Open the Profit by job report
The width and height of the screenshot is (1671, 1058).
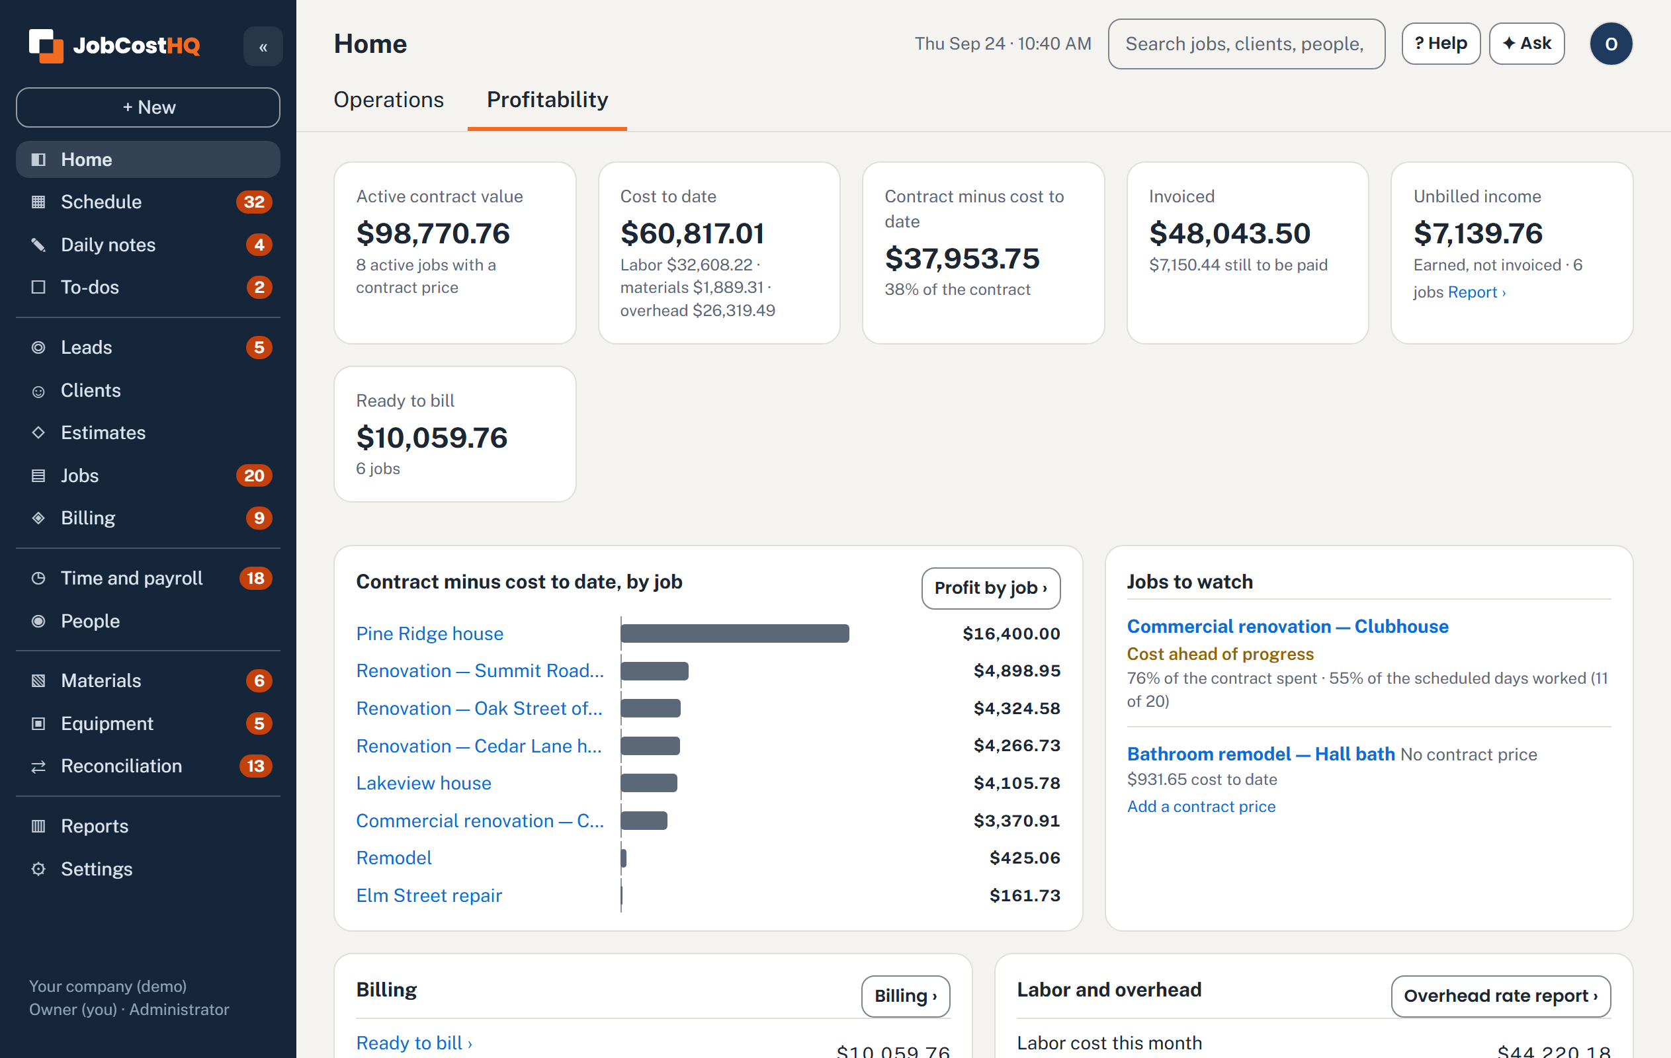(x=990, y=589)
